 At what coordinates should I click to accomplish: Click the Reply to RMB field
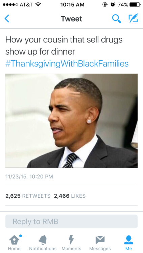(x=72, y=221)
